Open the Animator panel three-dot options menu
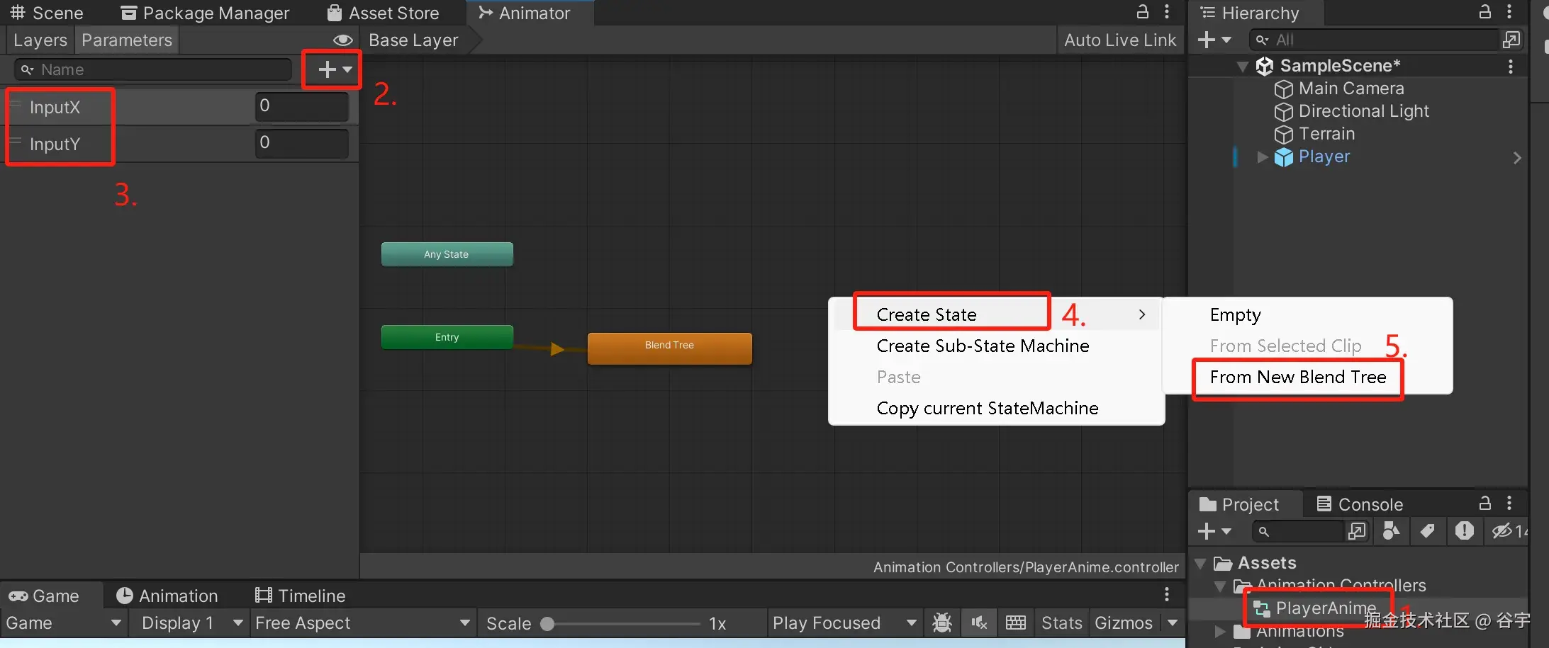Screen dimensions: 1549x648 click(1167, 11)
